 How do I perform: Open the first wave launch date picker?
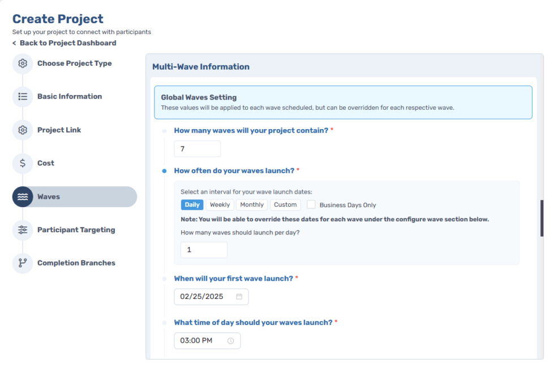pyautogui.click(x=211, y=296)
